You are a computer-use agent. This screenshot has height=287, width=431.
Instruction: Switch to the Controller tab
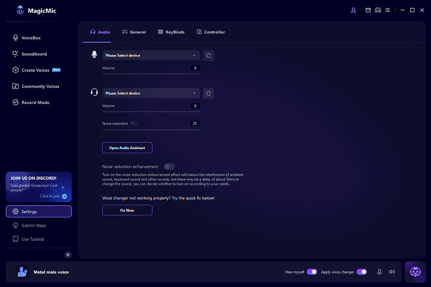pos(211,32)
